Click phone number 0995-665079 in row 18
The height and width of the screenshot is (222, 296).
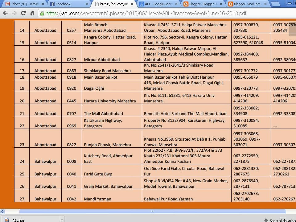(x=246, y=77)
